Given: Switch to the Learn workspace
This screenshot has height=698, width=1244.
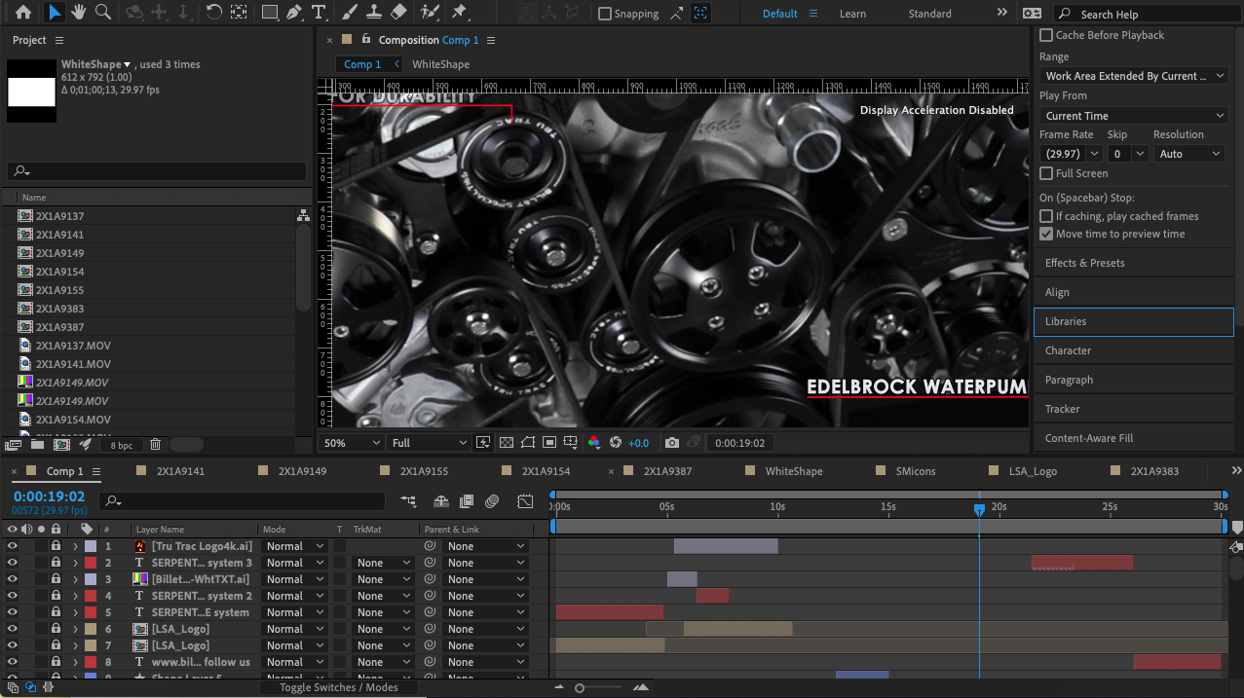Looking at the screenshot, I should coord(852,14).
